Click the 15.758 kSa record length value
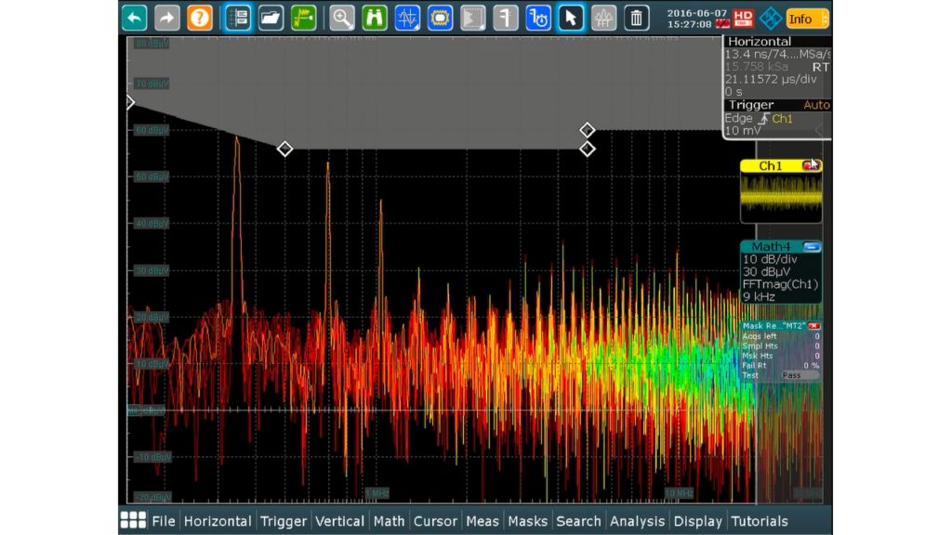This screenshot has height=535, width=952. pos(756,67)
